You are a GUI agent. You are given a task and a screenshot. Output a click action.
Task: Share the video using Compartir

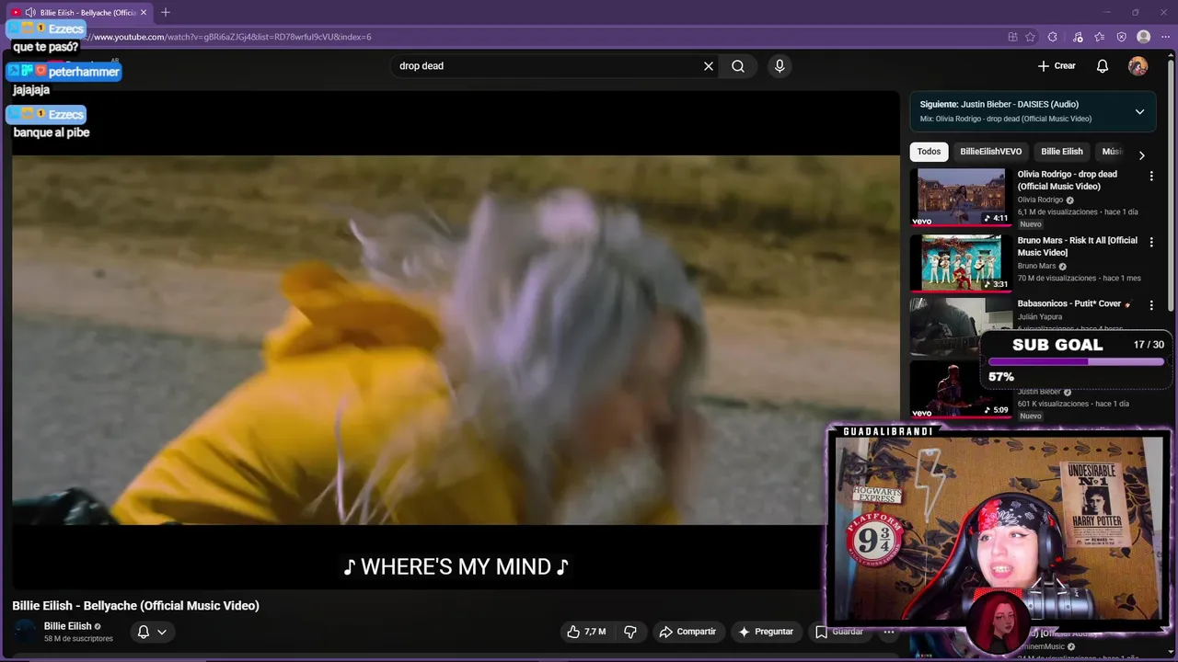[x=687, y=632]
